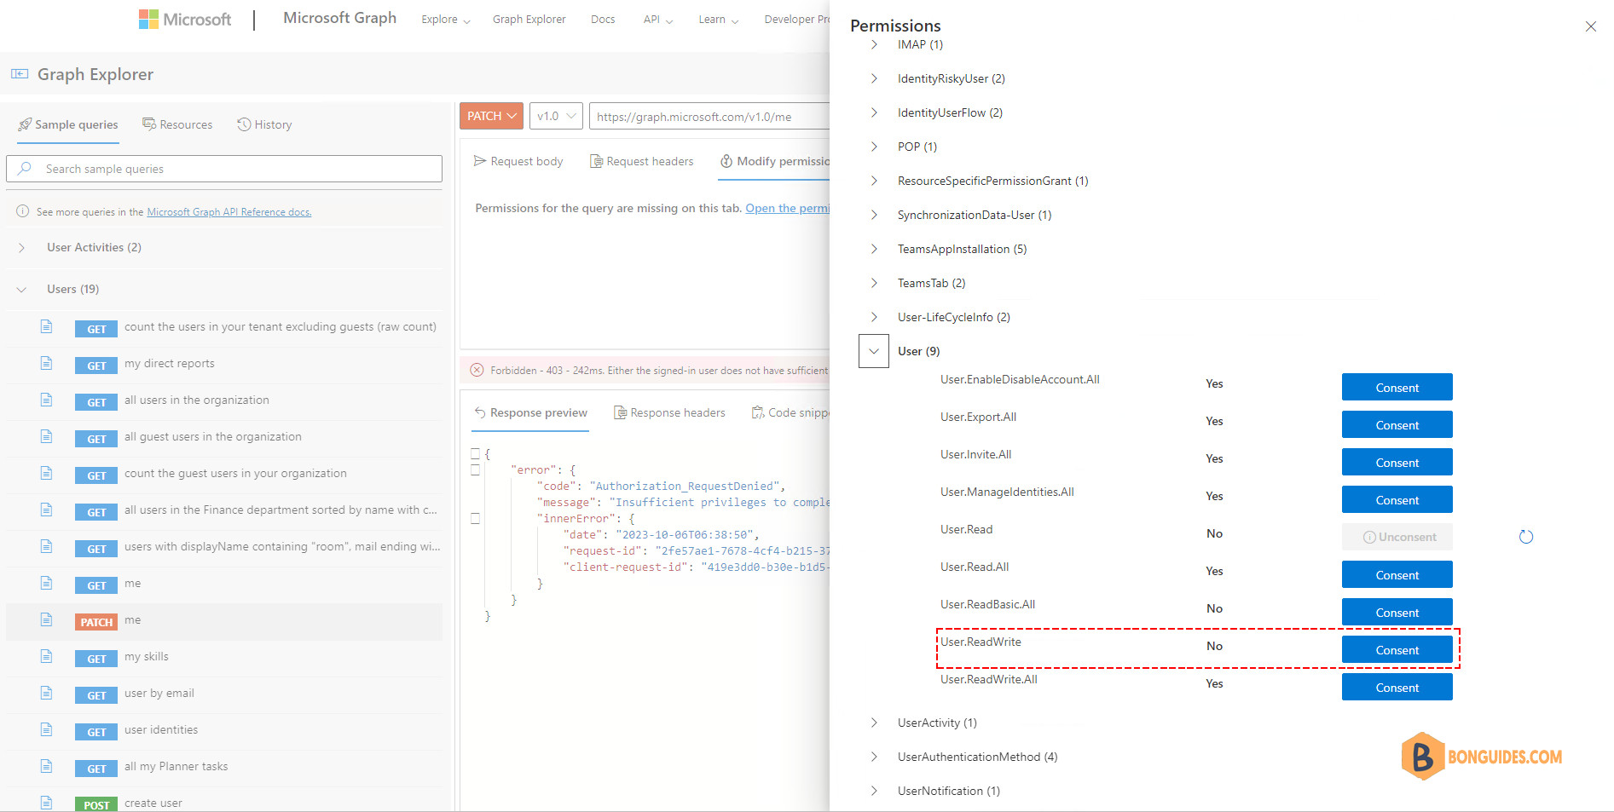Open the v1.0 version dropdown
Viewport: 1614px width, 812px height.
[556, 116]
